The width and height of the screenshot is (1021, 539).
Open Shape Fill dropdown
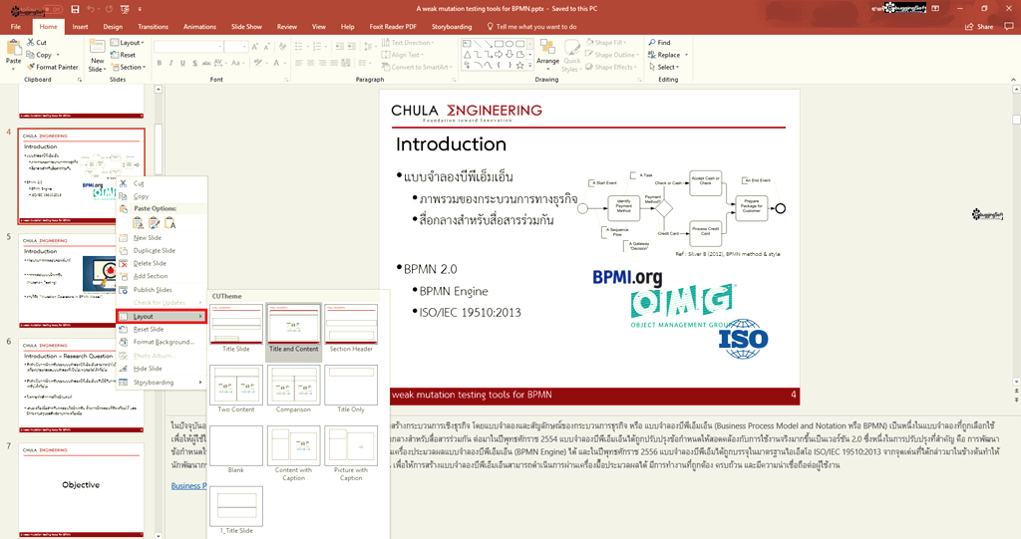coord(605,42)
